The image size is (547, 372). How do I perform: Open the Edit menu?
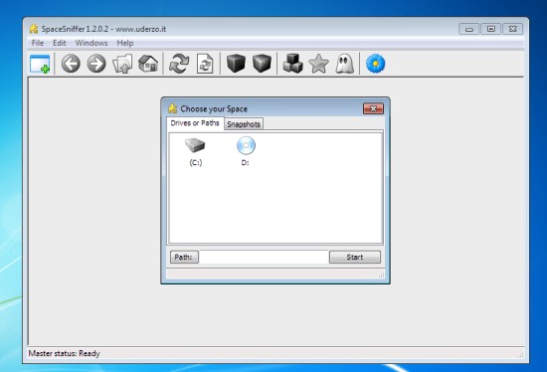point(60,43)
